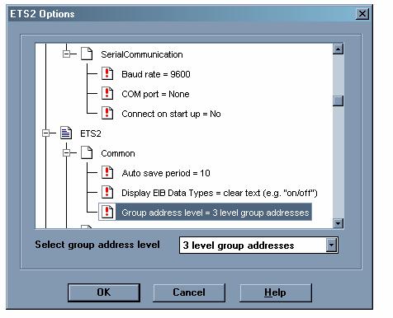
Task: Click the tree scrollbar thumb
Action: pyautogui.click(x=338, y=101)
